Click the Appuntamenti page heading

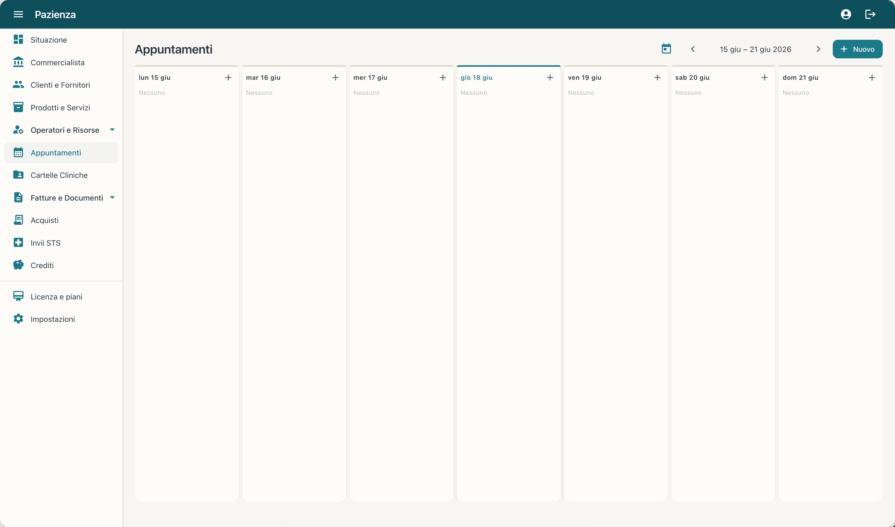pyautogui.click(x=173, y=49)
